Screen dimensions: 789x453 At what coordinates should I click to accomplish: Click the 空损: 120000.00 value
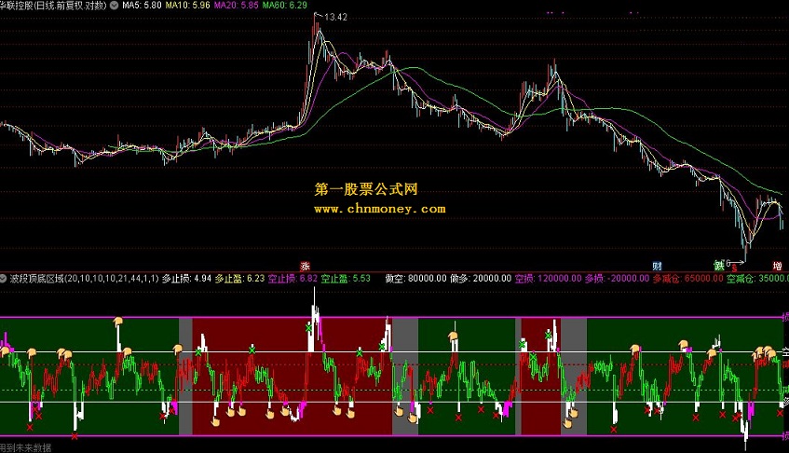[548, 279]
